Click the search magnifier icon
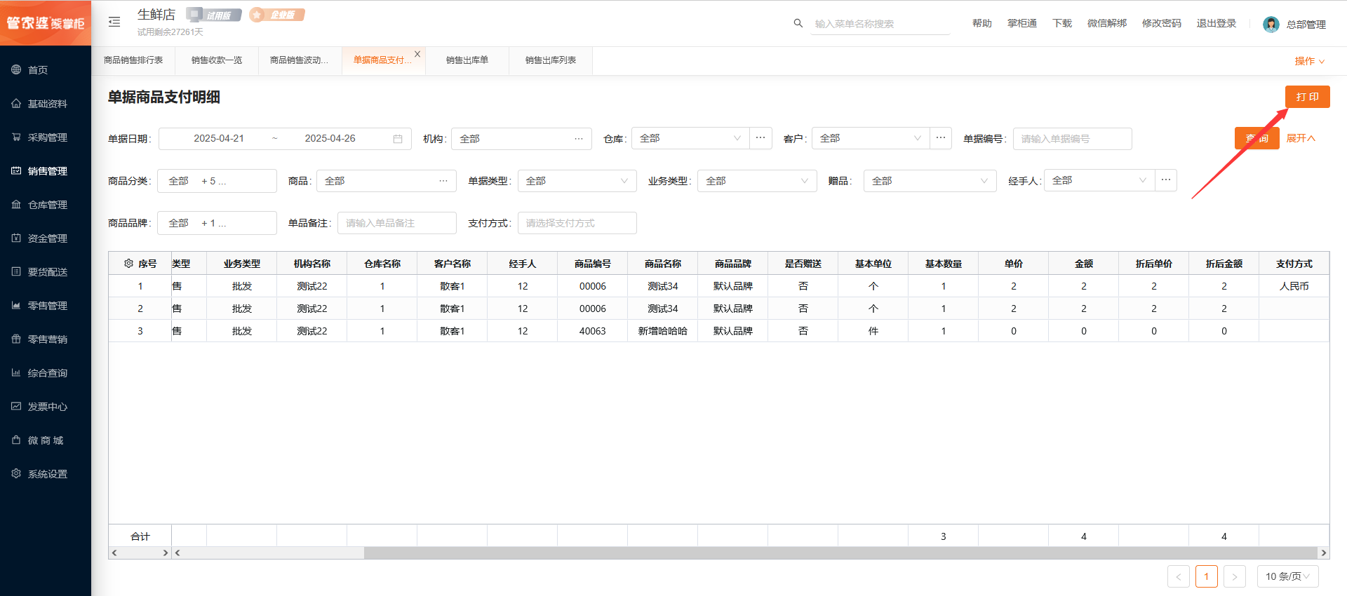1347x596 pixels. (x=798, y=23)
